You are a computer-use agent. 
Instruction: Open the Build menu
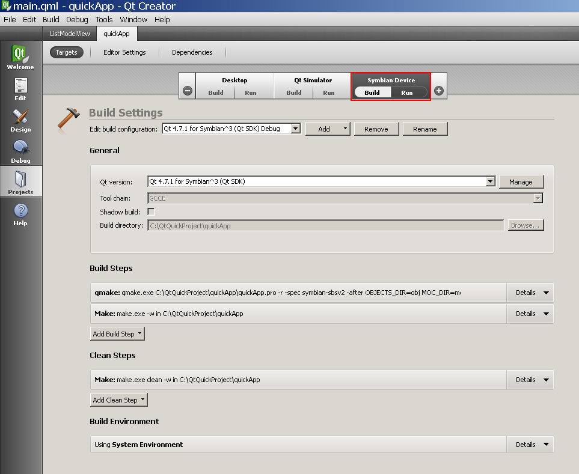51,20
